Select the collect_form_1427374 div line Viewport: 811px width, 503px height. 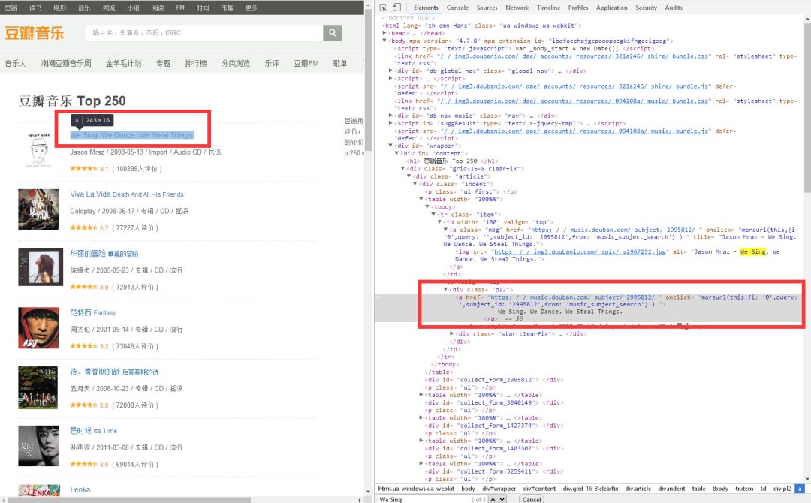[493, 426]
